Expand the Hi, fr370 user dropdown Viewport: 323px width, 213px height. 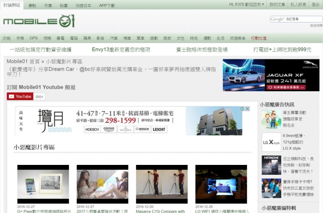247,4
